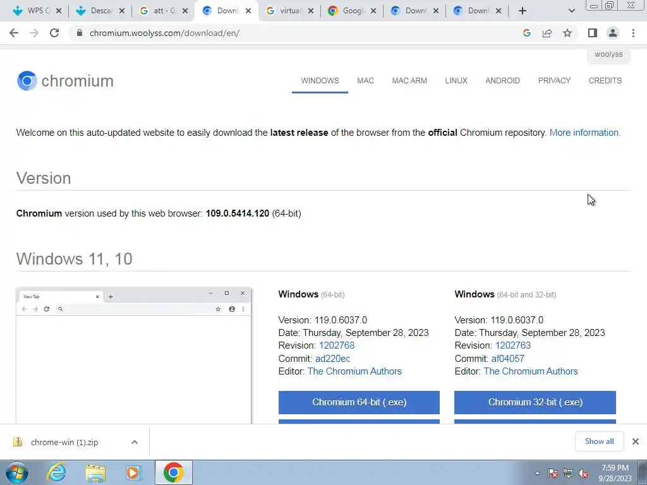The width and height of the screenshot is (647, 485).
Task: Open the PRIVACY page
Action: pyautogui.click(x=554, y=81)
